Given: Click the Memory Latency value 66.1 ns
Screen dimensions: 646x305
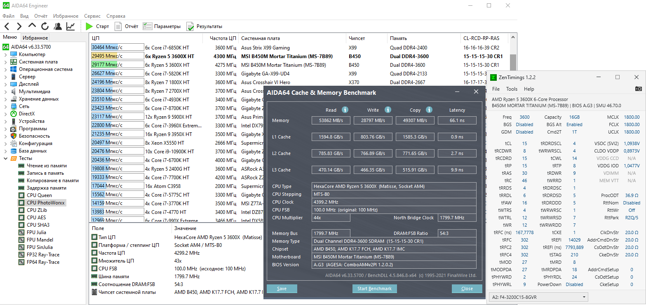Looking at the screenshot, I should pyautogui.click(x=457, y=120).
